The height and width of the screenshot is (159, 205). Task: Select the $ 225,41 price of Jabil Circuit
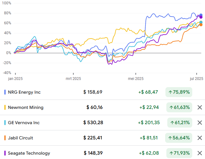click(x=93, y=138)
